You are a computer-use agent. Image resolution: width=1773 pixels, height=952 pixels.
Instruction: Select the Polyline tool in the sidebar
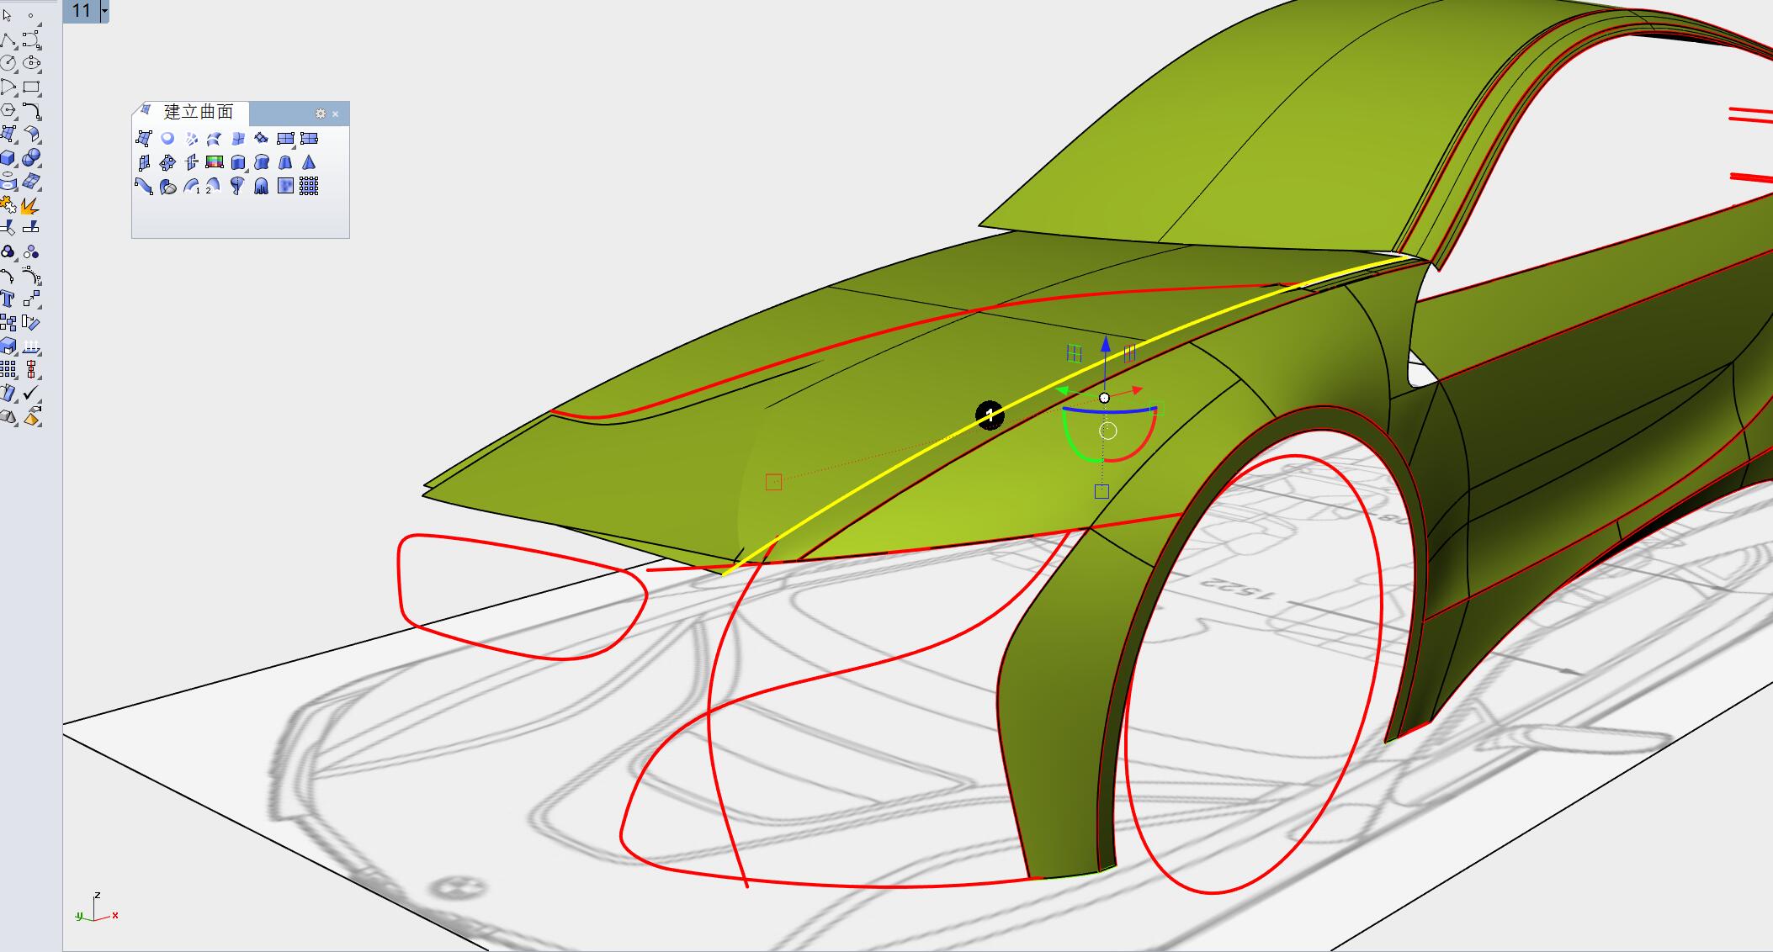pos(8,40)
